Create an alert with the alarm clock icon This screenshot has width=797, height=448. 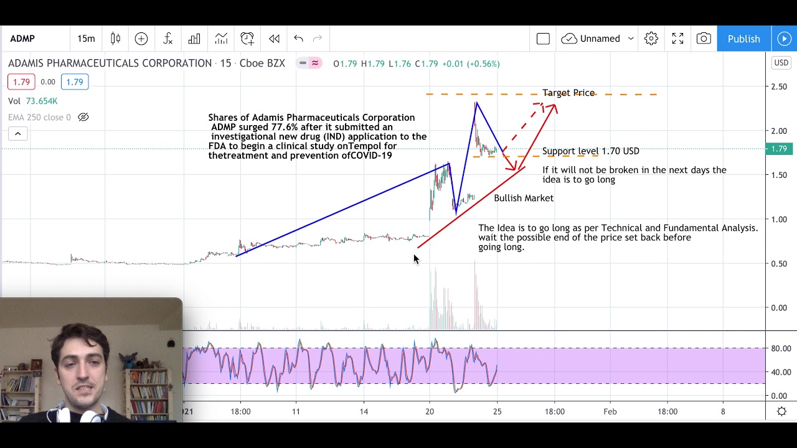click(x=247, y=39)
